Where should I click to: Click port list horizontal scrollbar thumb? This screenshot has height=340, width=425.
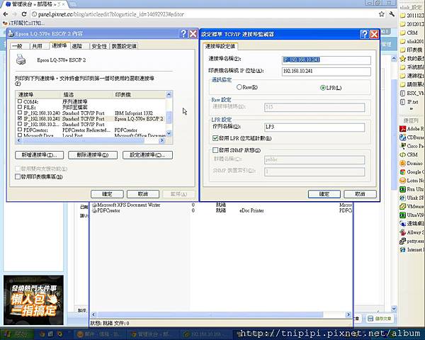(83, 140)
